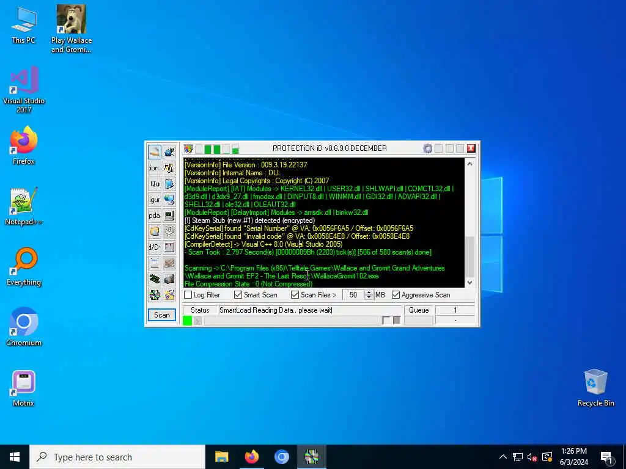The image size is (626, 469).
Task: Click the blue bug tool icon in sidebar
Action: [x=170, y=152]
